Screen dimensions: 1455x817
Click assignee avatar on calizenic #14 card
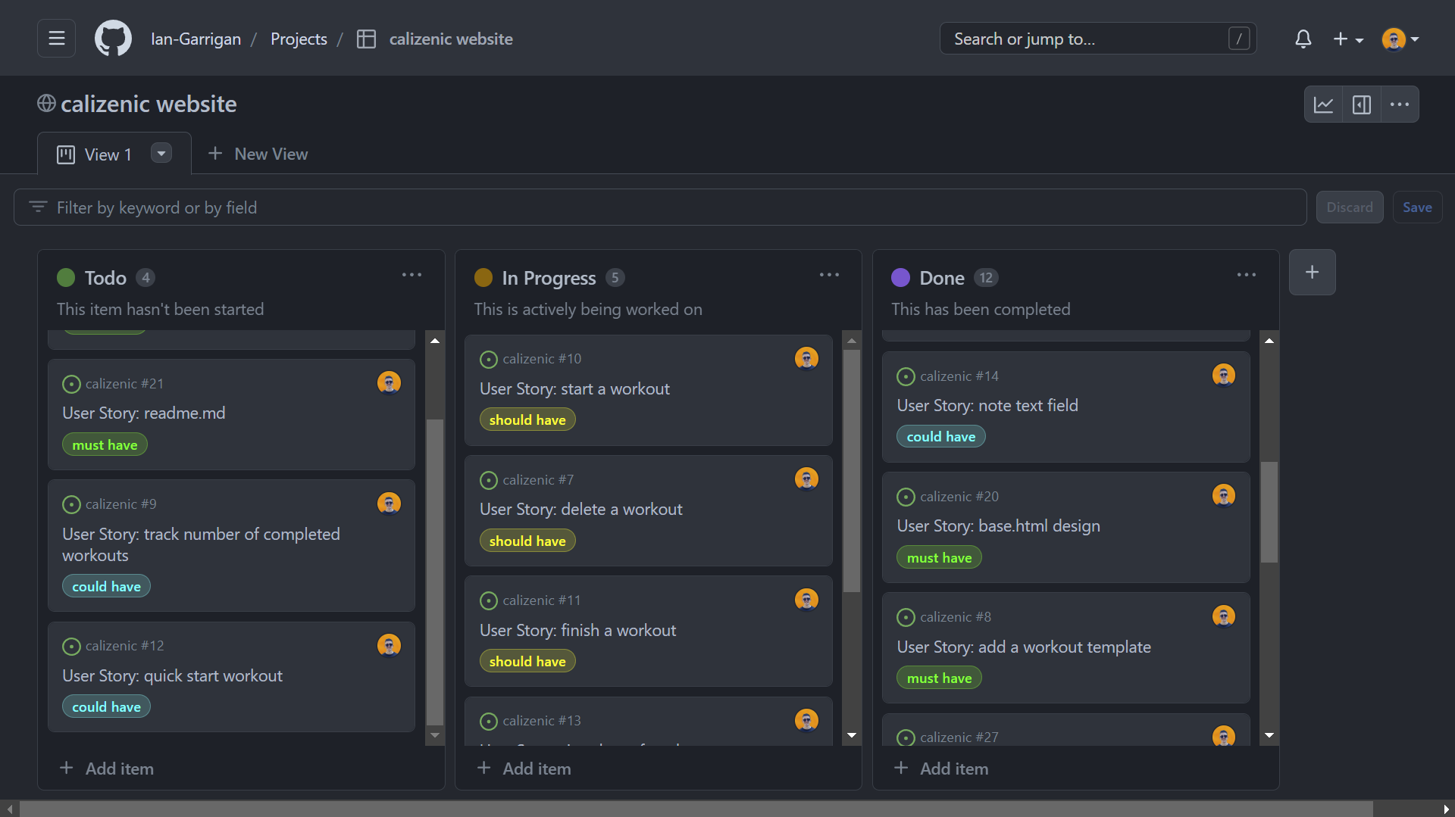tap(1224, 375)
